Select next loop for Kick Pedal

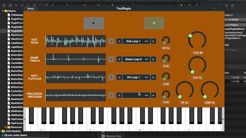[x=153, y=41]
